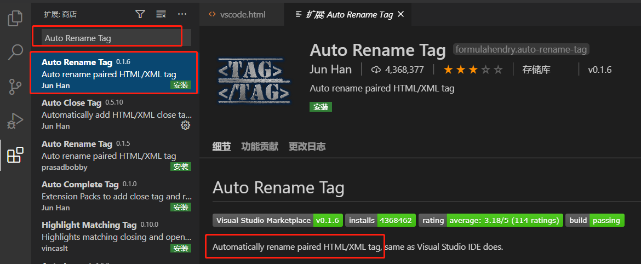Open the 更改日志 changelog tab
This screenshot has width=641, height=264.
pyautogui.click(x=307, y=146)
